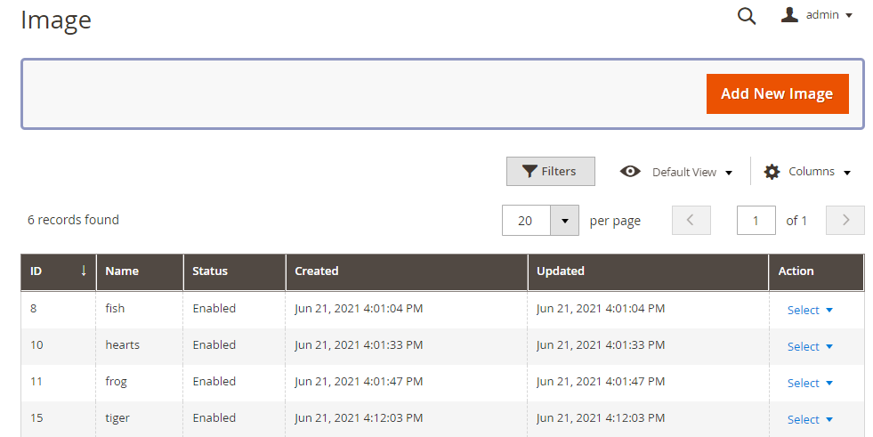The height and width of the screenshot is (437, 873).
Task: Open Select action for the hearts row
Action: 810,346
